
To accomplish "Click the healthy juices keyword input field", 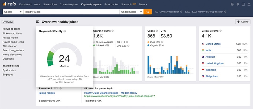I will pos(71,12).
